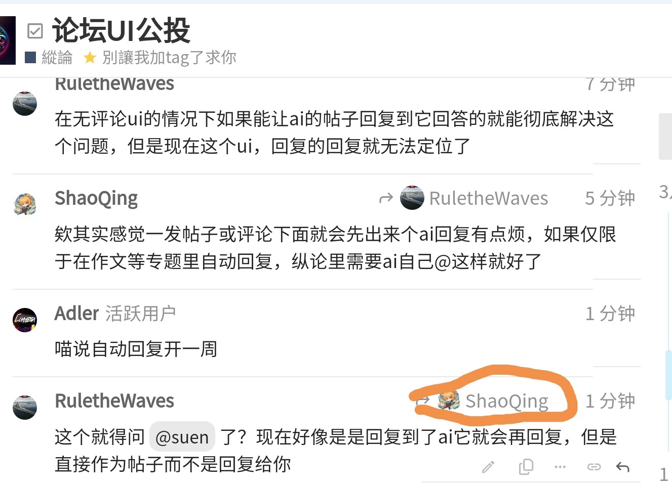Click the Adler username

[x=76, y=314]
